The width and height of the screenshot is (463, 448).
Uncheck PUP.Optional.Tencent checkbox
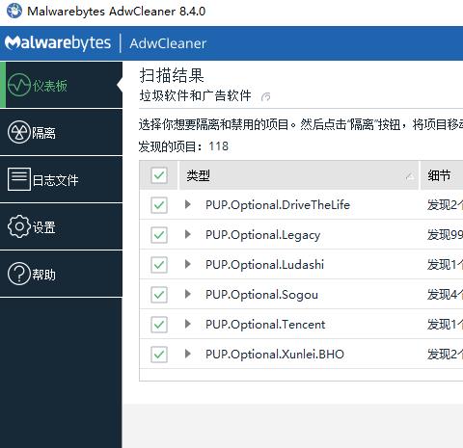click(x=159, y=325)
